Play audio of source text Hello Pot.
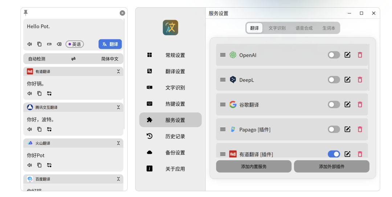Viewport: 392px width, 197px height. (x=29, y=44)
